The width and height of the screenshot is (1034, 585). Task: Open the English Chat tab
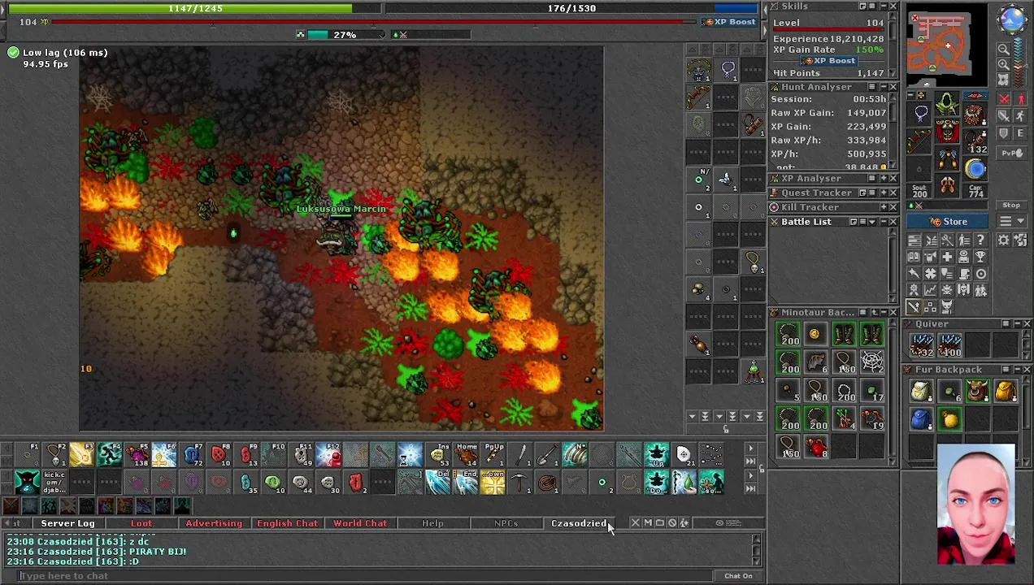[287, 523]
